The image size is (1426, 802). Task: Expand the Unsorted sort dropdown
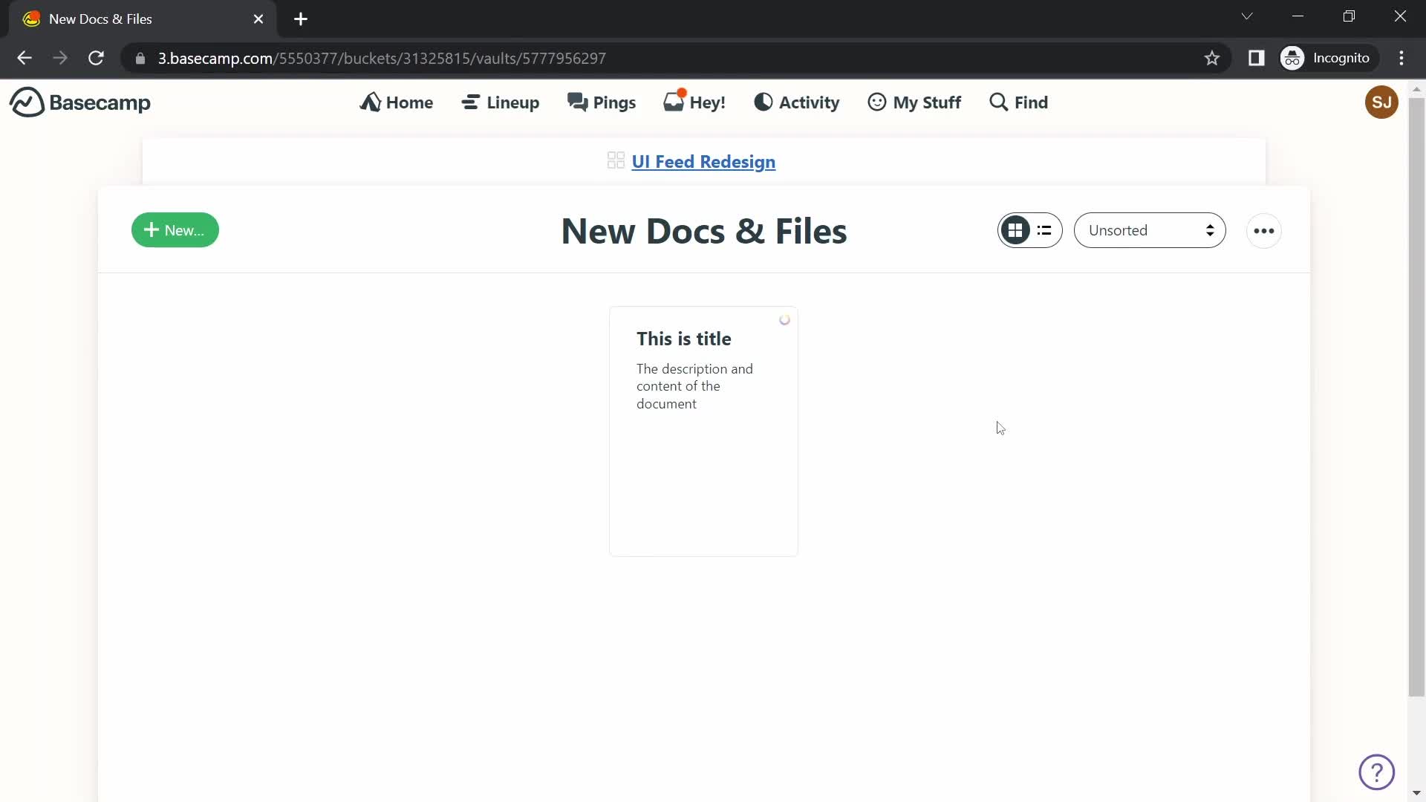1150,230
